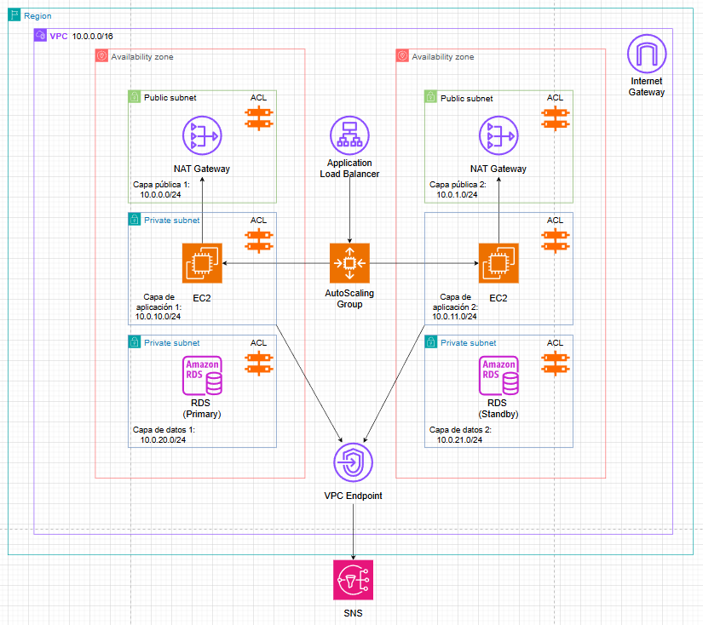The image size is (703, 625).
Task: Select right Availability zone pin icon
Action: coord(402,55)
